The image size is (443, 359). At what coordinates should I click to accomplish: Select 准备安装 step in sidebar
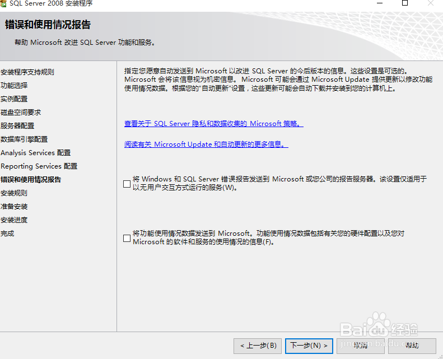pyautogui.click(x=14, y=207)
